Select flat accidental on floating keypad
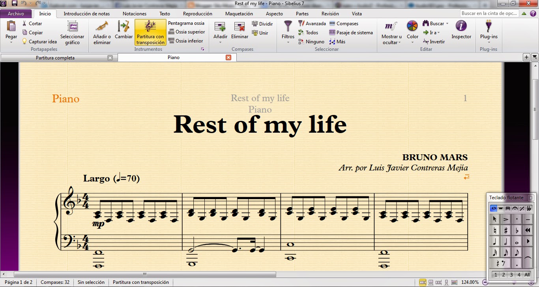This screenshot has height=287, width=539. tap(517, 230)
